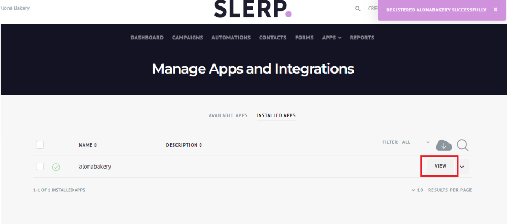Click the 'Registered alonabakery successfully' message
The width and height of the screenshot is (507, 224).
(x=436, y=10)
